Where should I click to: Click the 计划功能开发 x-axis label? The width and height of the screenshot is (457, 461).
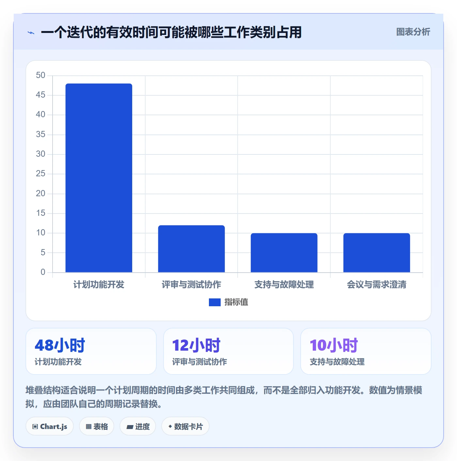coord(99,285)
